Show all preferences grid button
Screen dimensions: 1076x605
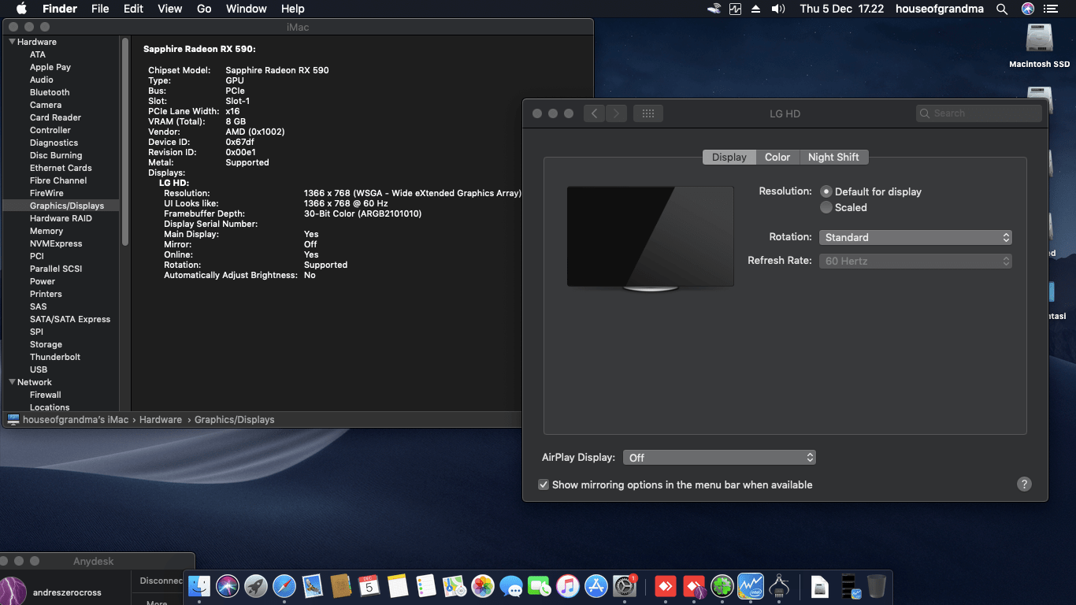(x=648, y=113)
